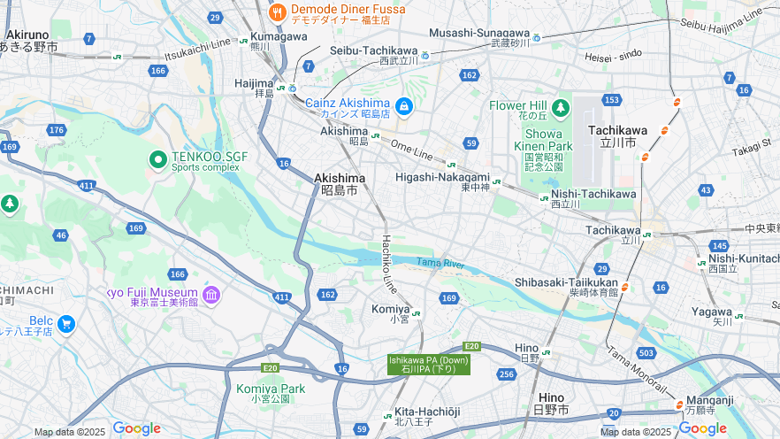This screenshot has width=780, height=439.
Task: Open the Belc shopping cart marker
Action: point(66,325)
